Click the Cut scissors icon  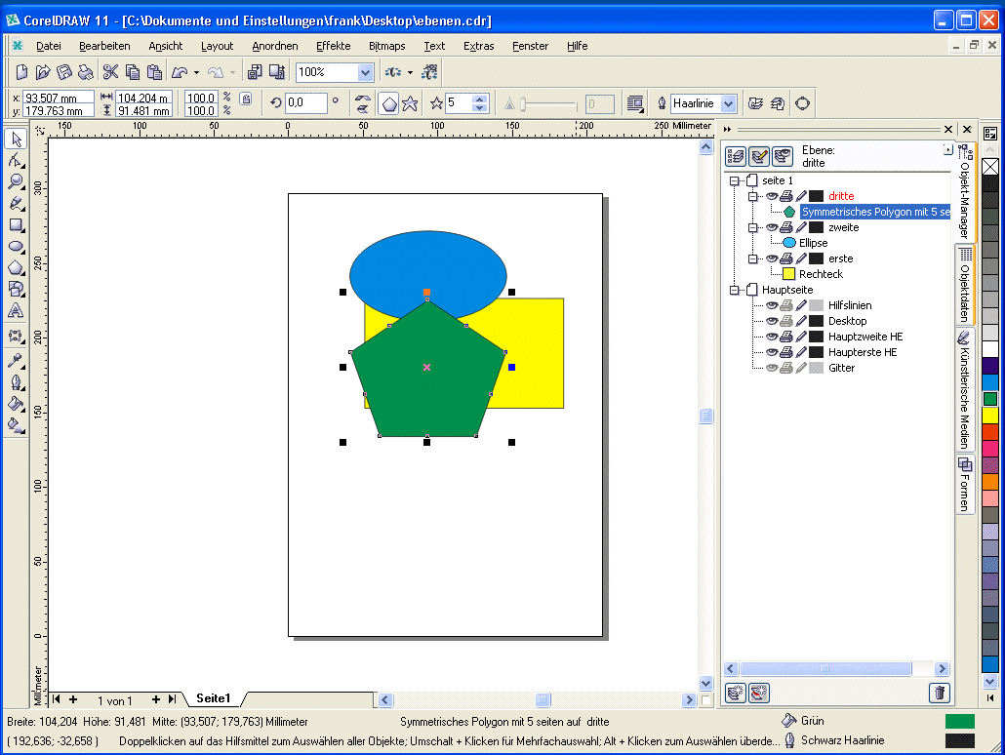(110, 72)
